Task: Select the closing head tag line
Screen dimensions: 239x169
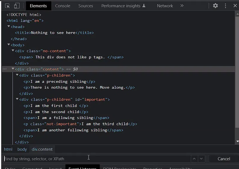Action: coord(19,39)
